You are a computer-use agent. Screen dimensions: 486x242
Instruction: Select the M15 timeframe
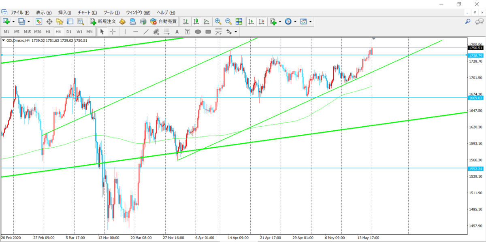pos(27,32)
